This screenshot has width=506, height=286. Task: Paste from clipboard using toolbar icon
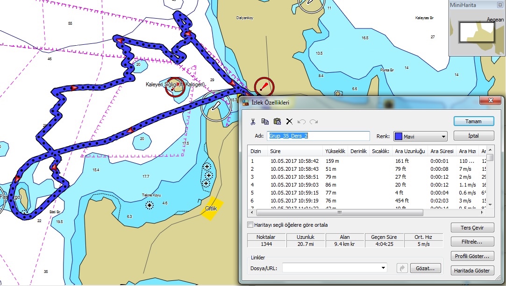coord(277,121)
